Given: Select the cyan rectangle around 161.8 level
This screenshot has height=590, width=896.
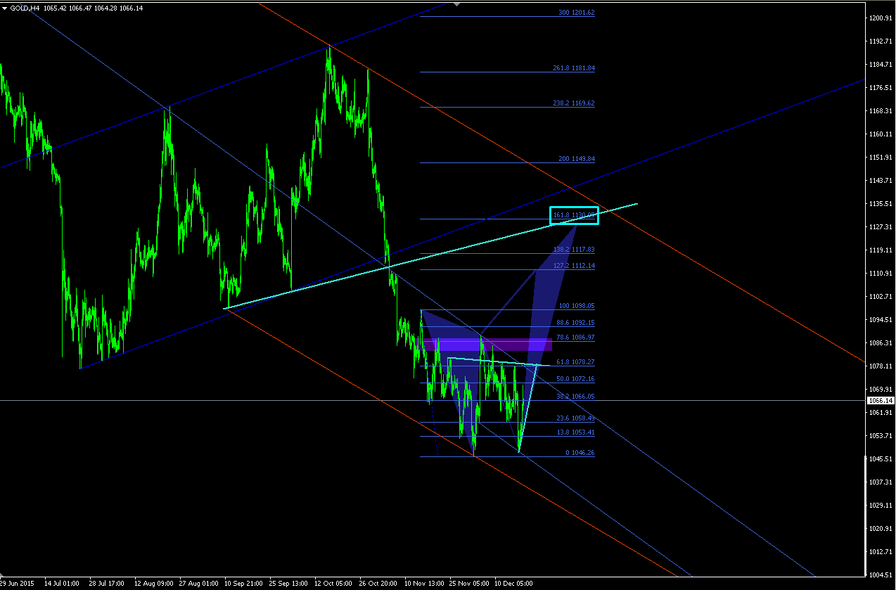Looking at the screenshot, I should [x=574, y=216].
